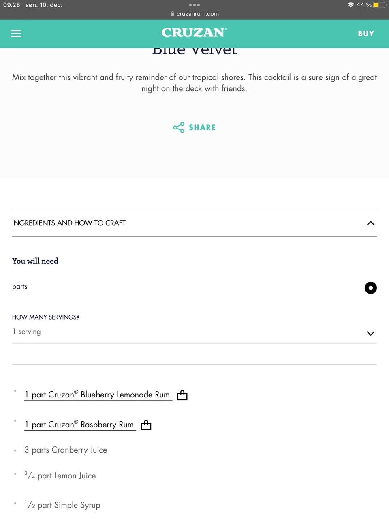Tap the three-dot multitasking icon at top

194,5
